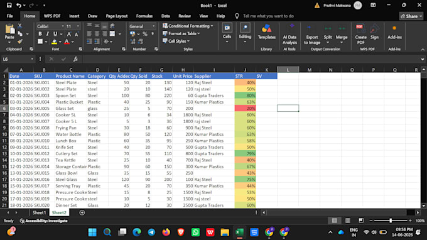427x240 pixels.
Task: Expand Conditional Formatting menu
Action: [x=188, y=26]
